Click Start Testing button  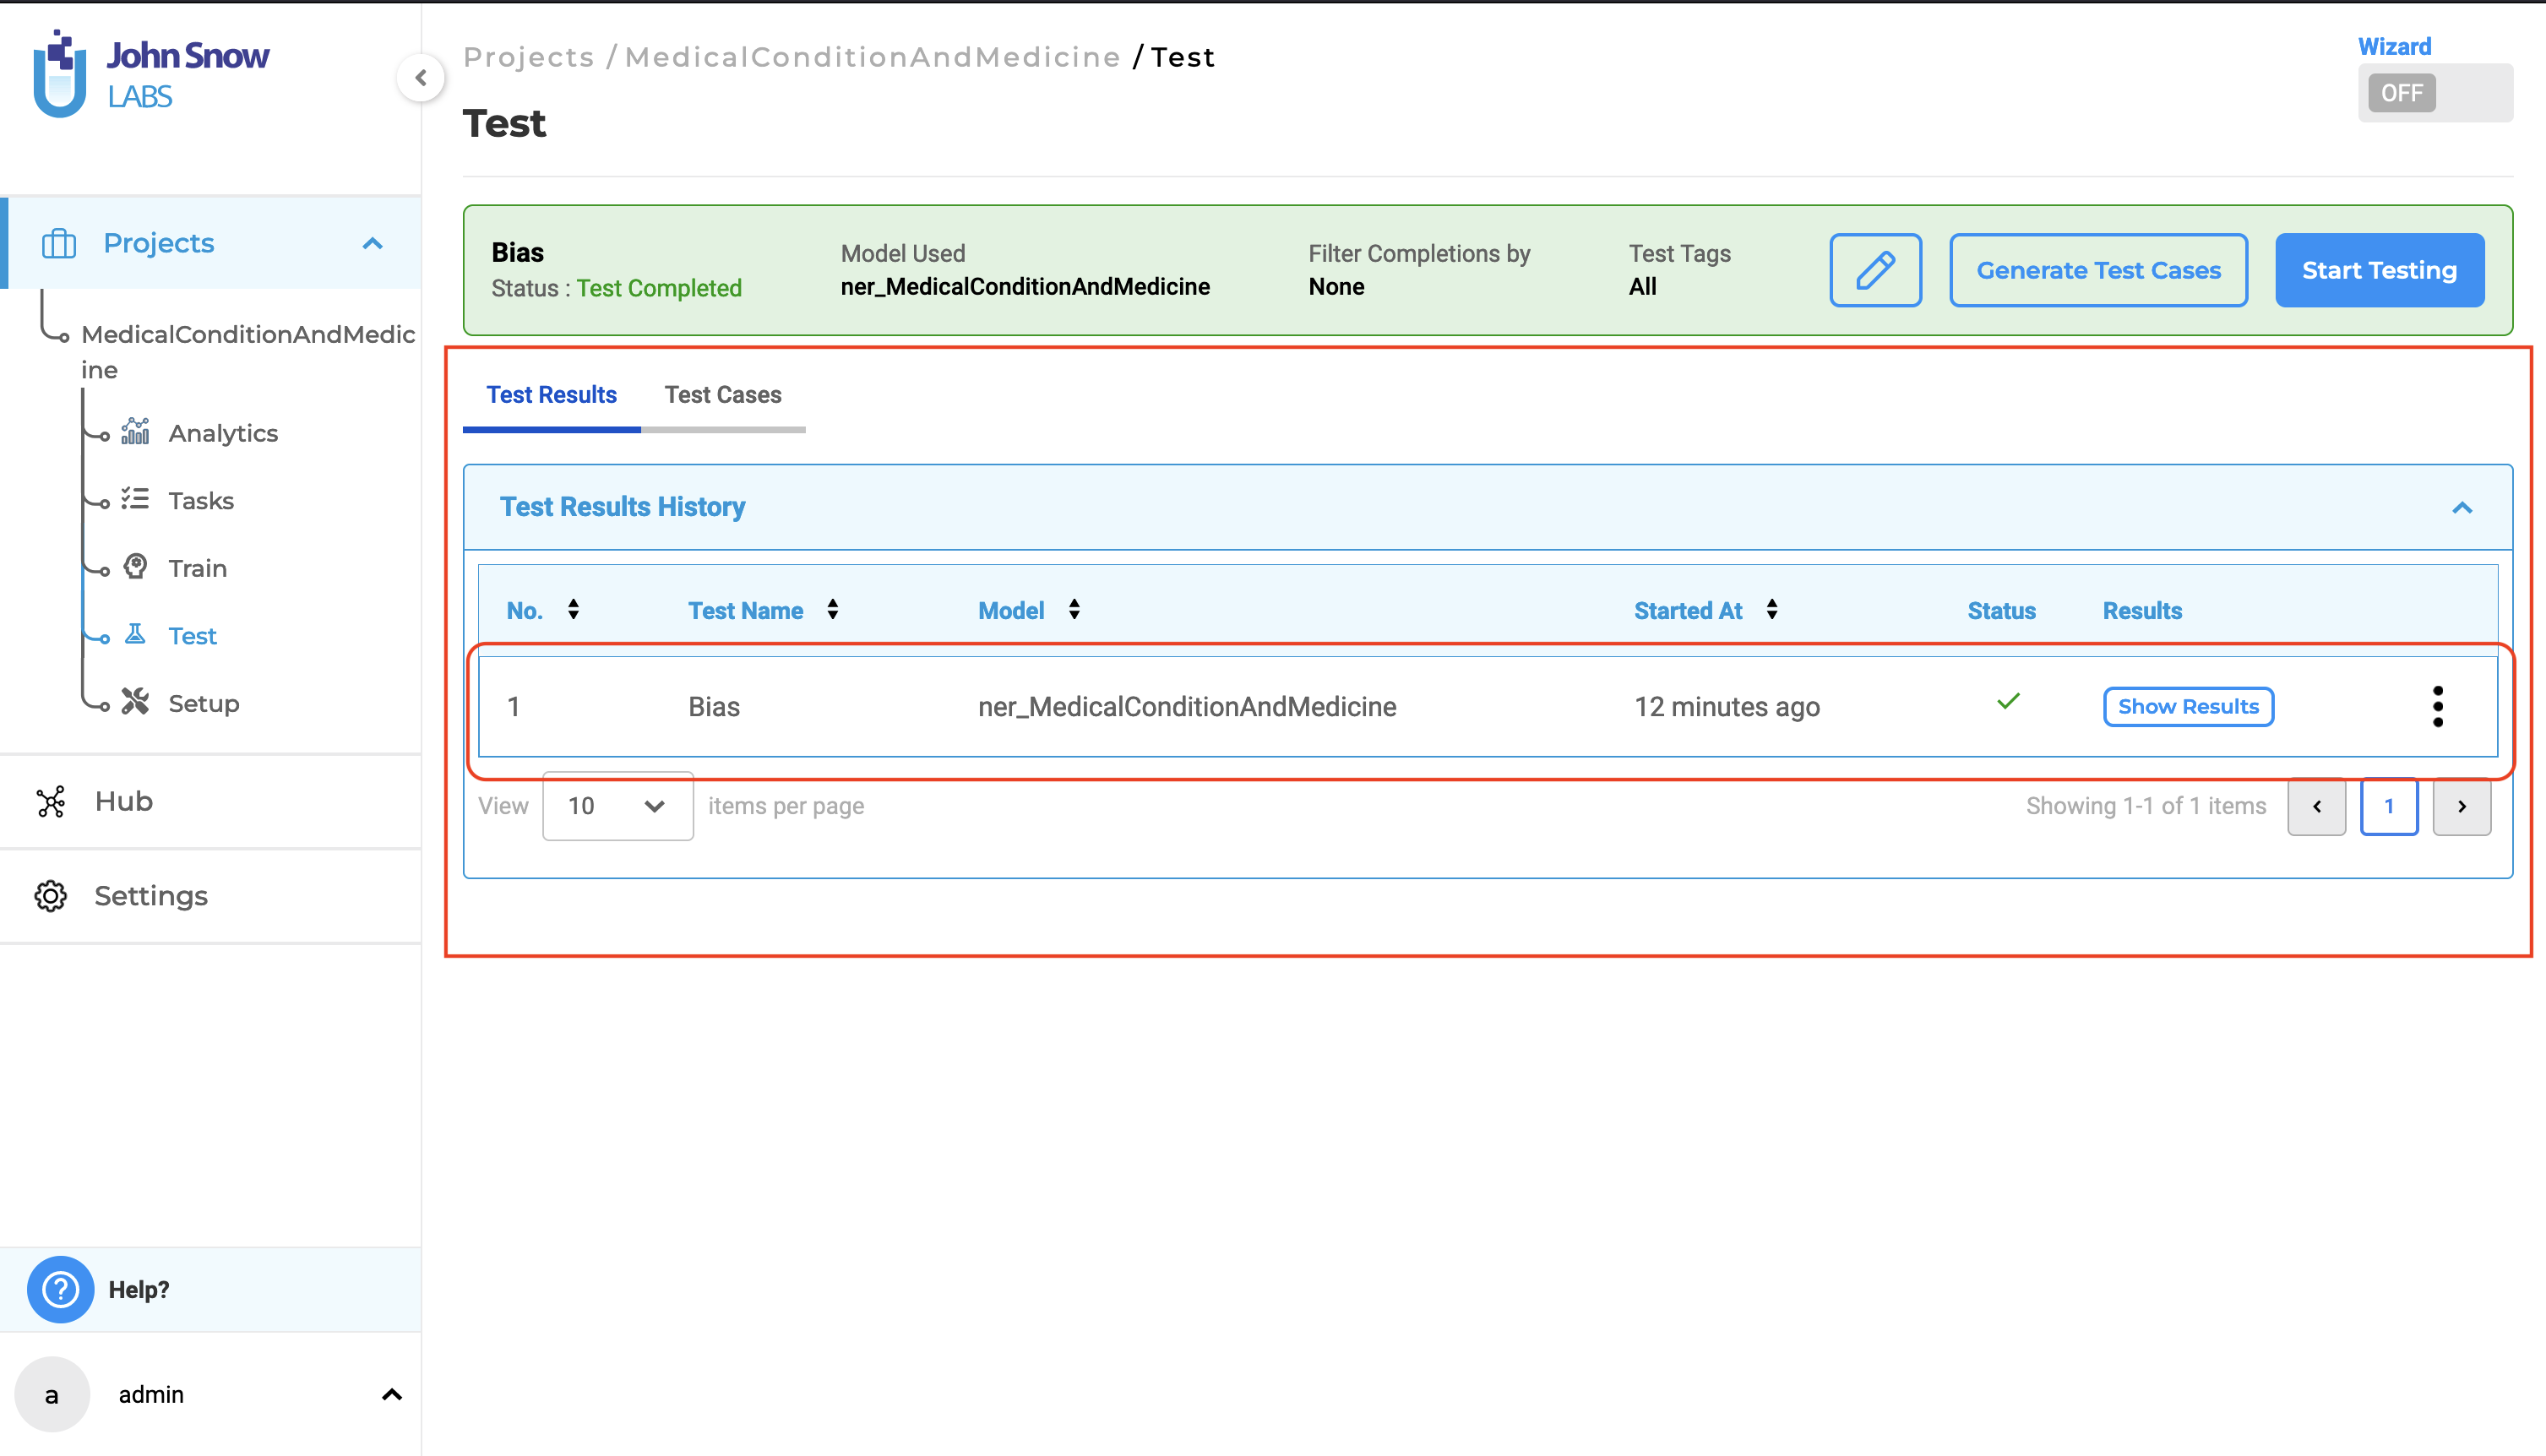pos(2381,269)
